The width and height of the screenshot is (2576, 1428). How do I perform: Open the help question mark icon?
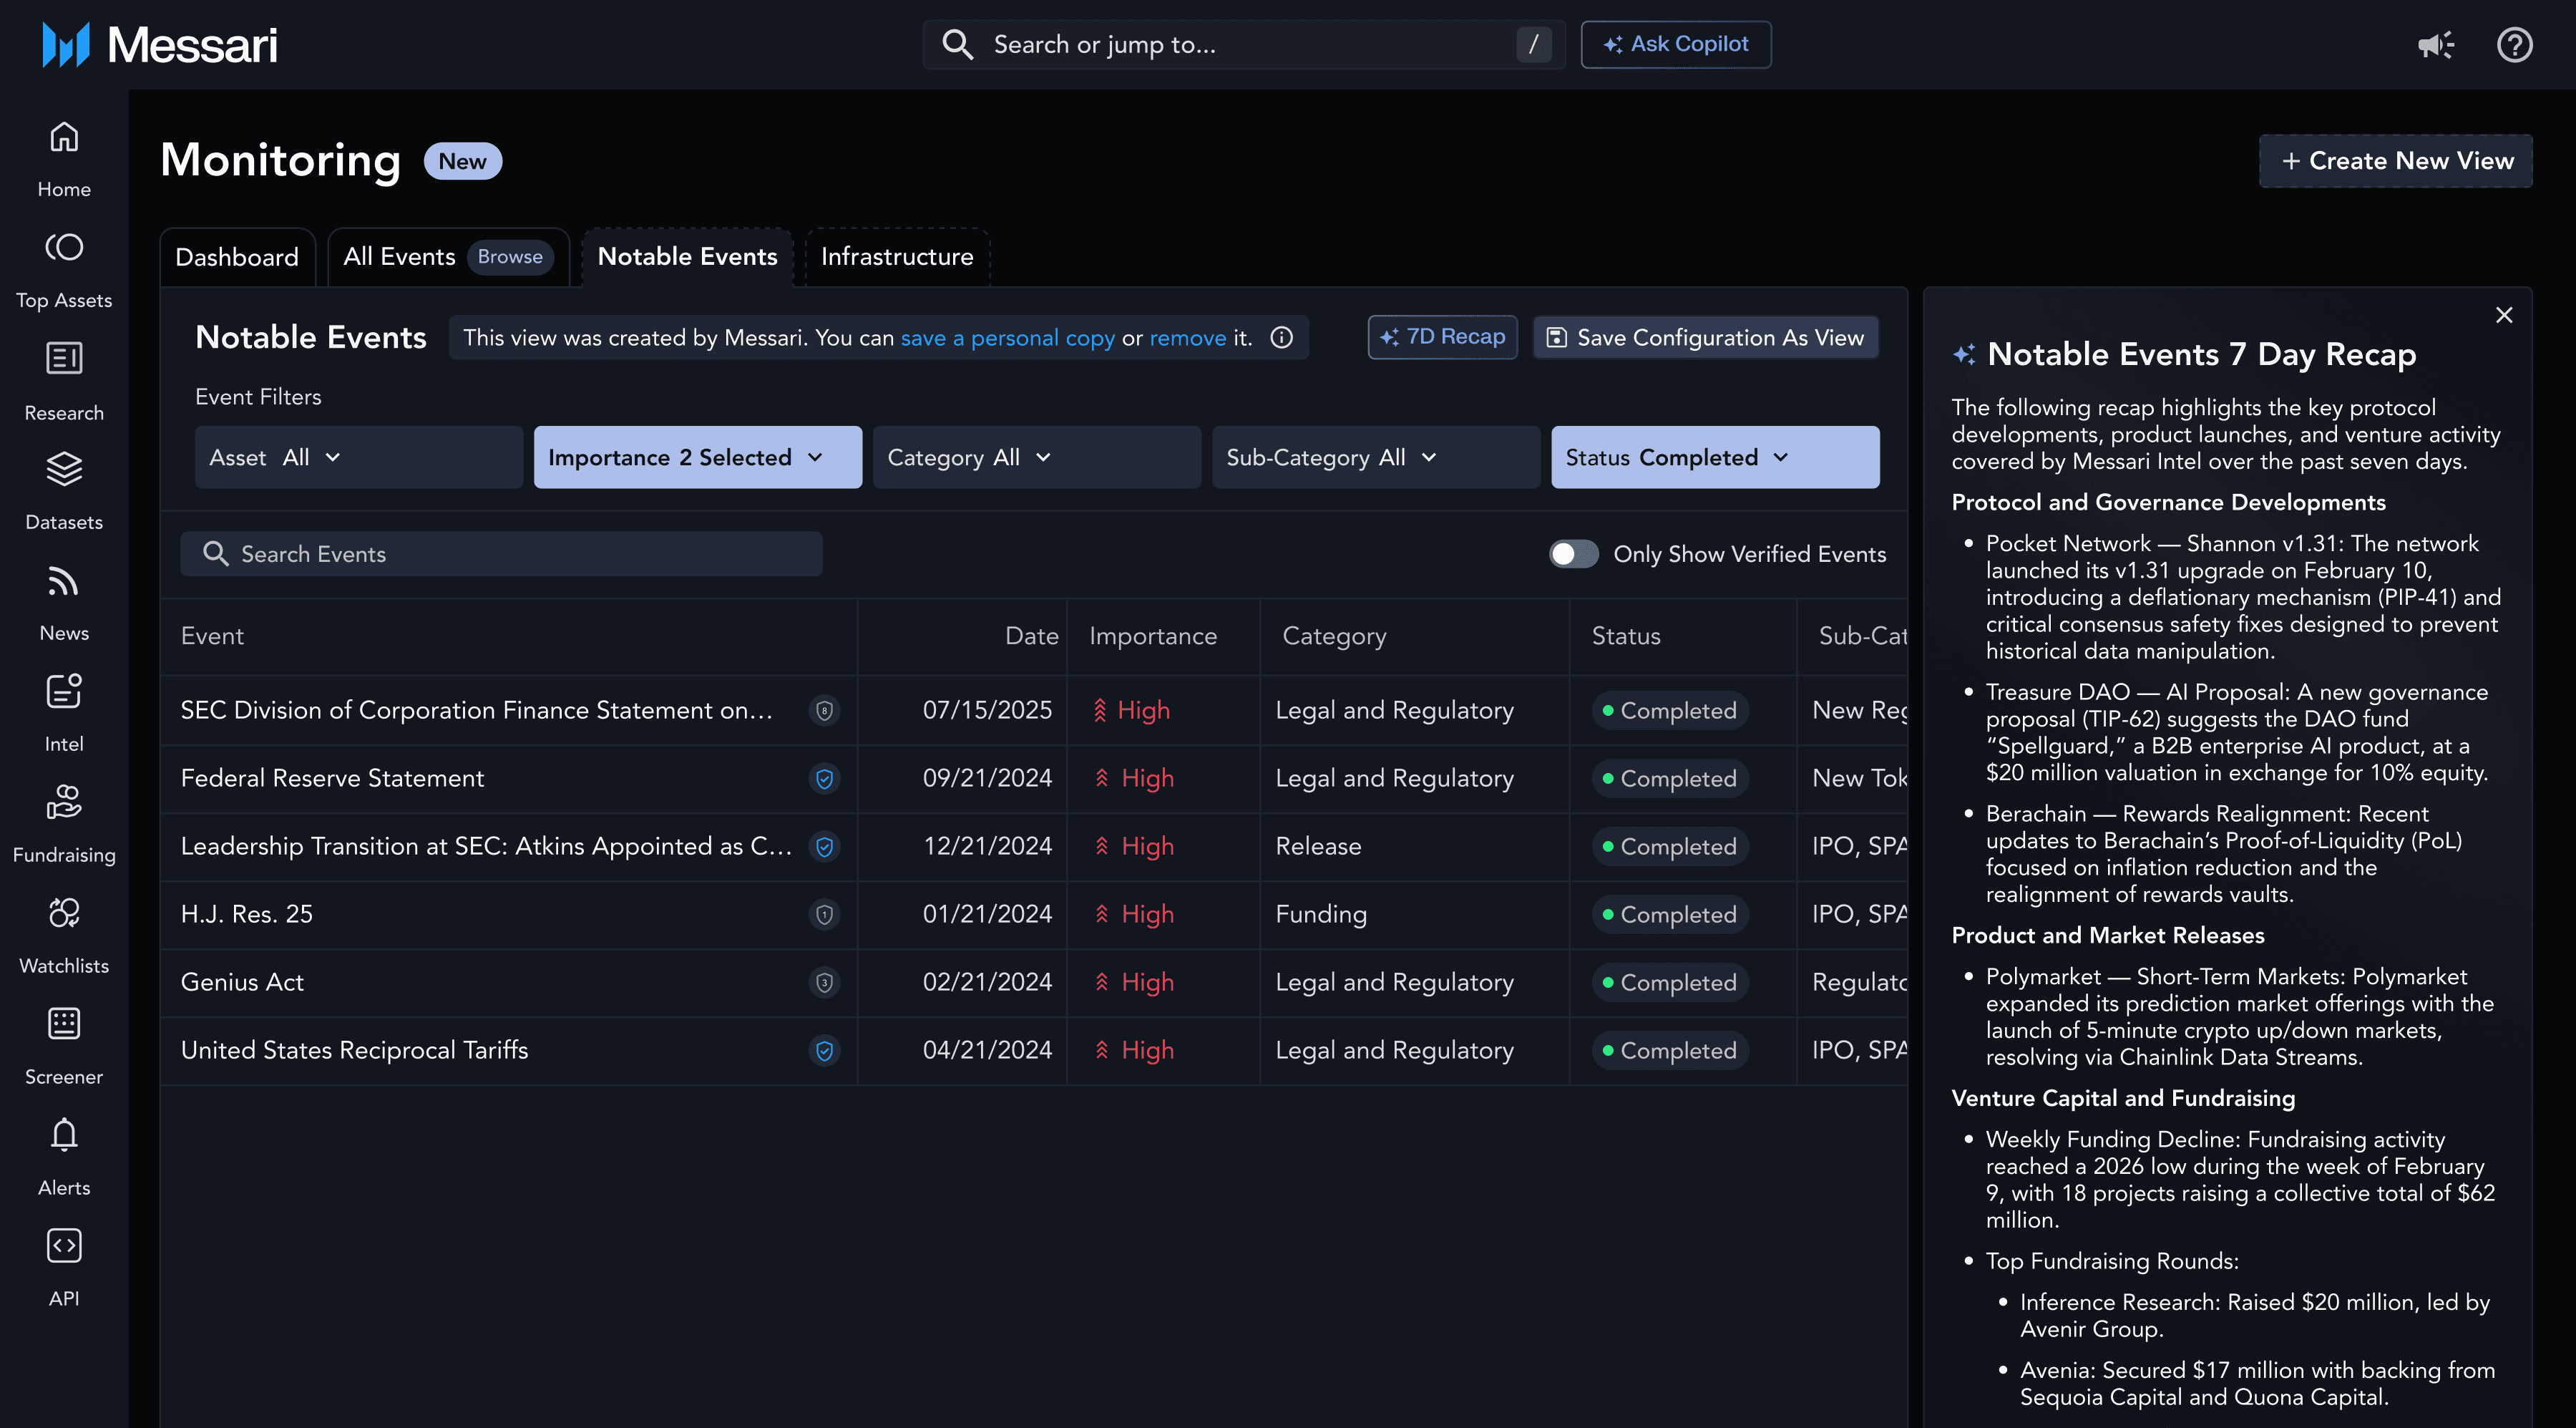[2514, 45]
